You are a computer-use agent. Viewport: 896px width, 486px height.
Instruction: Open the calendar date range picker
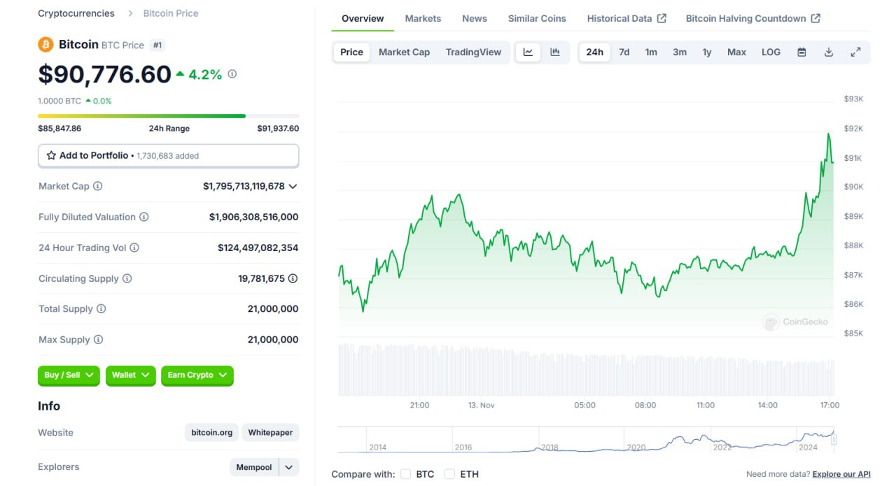tap(801, 52)
